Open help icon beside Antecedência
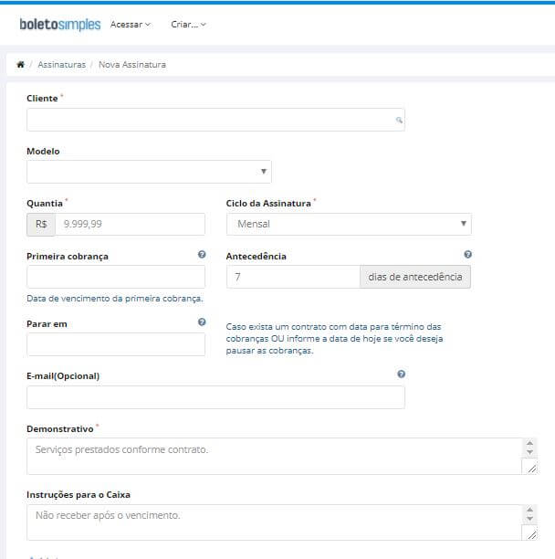Screen dimensions: 555x559 click(467, 255)
